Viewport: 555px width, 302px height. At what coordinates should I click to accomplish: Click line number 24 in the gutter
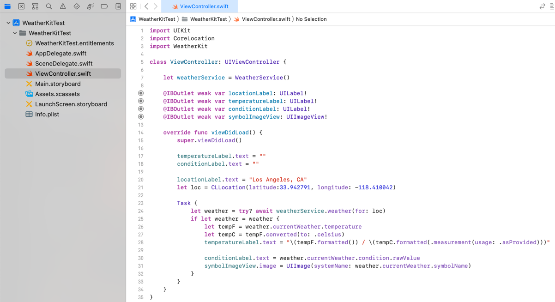tap(140, 211)
